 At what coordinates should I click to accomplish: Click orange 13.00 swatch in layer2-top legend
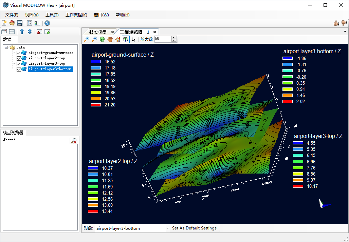tap(93, 205)
